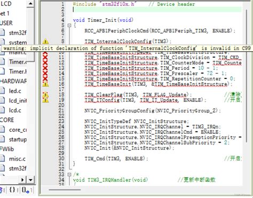Click line number 20 in the gutter
Image resolution: width=253 pixels, height=198 pixels.
tap(61, 105)
